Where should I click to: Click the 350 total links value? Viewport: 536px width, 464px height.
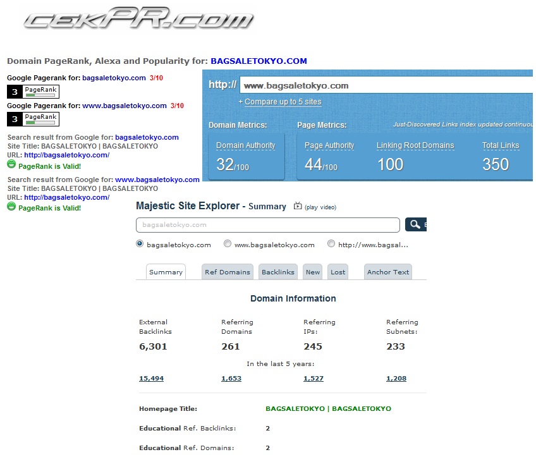tap(496, 164)
